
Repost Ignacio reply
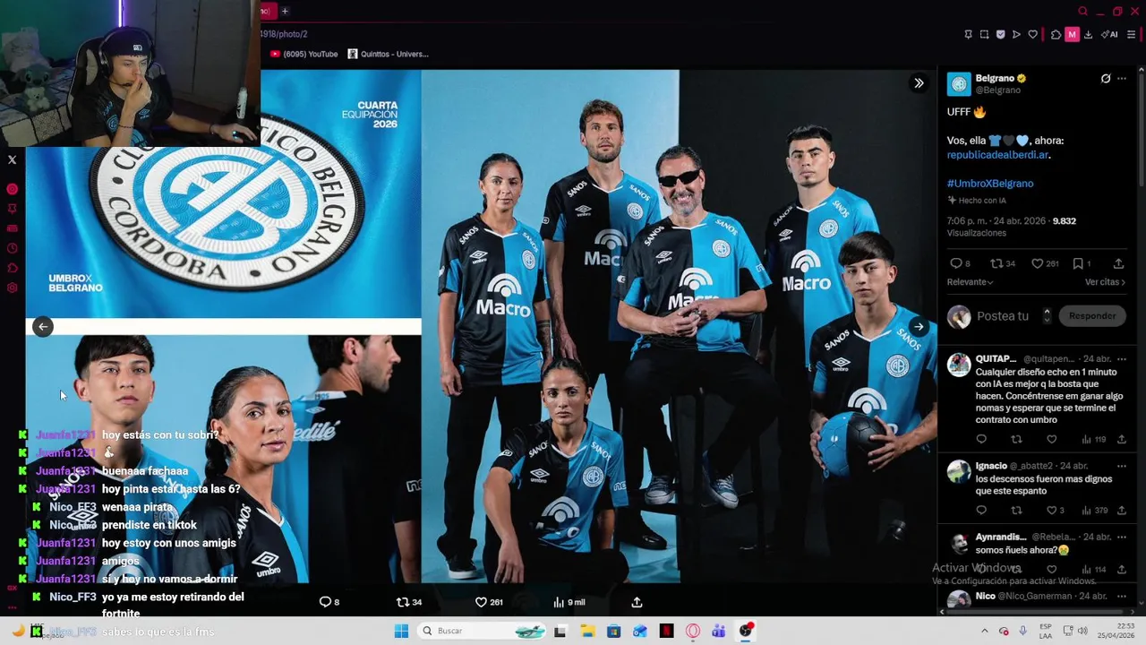pos(1016,511)
